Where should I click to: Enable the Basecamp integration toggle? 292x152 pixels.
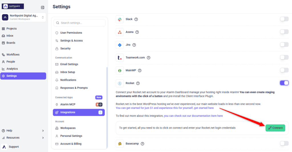coord(284,143)
